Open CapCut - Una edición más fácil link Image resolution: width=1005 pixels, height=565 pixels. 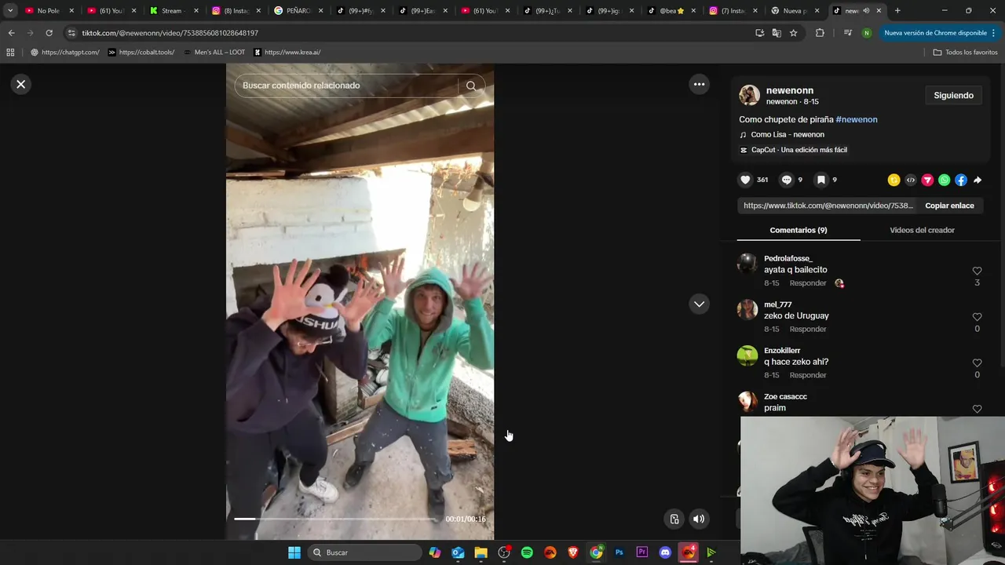click(x=799, y=150)
